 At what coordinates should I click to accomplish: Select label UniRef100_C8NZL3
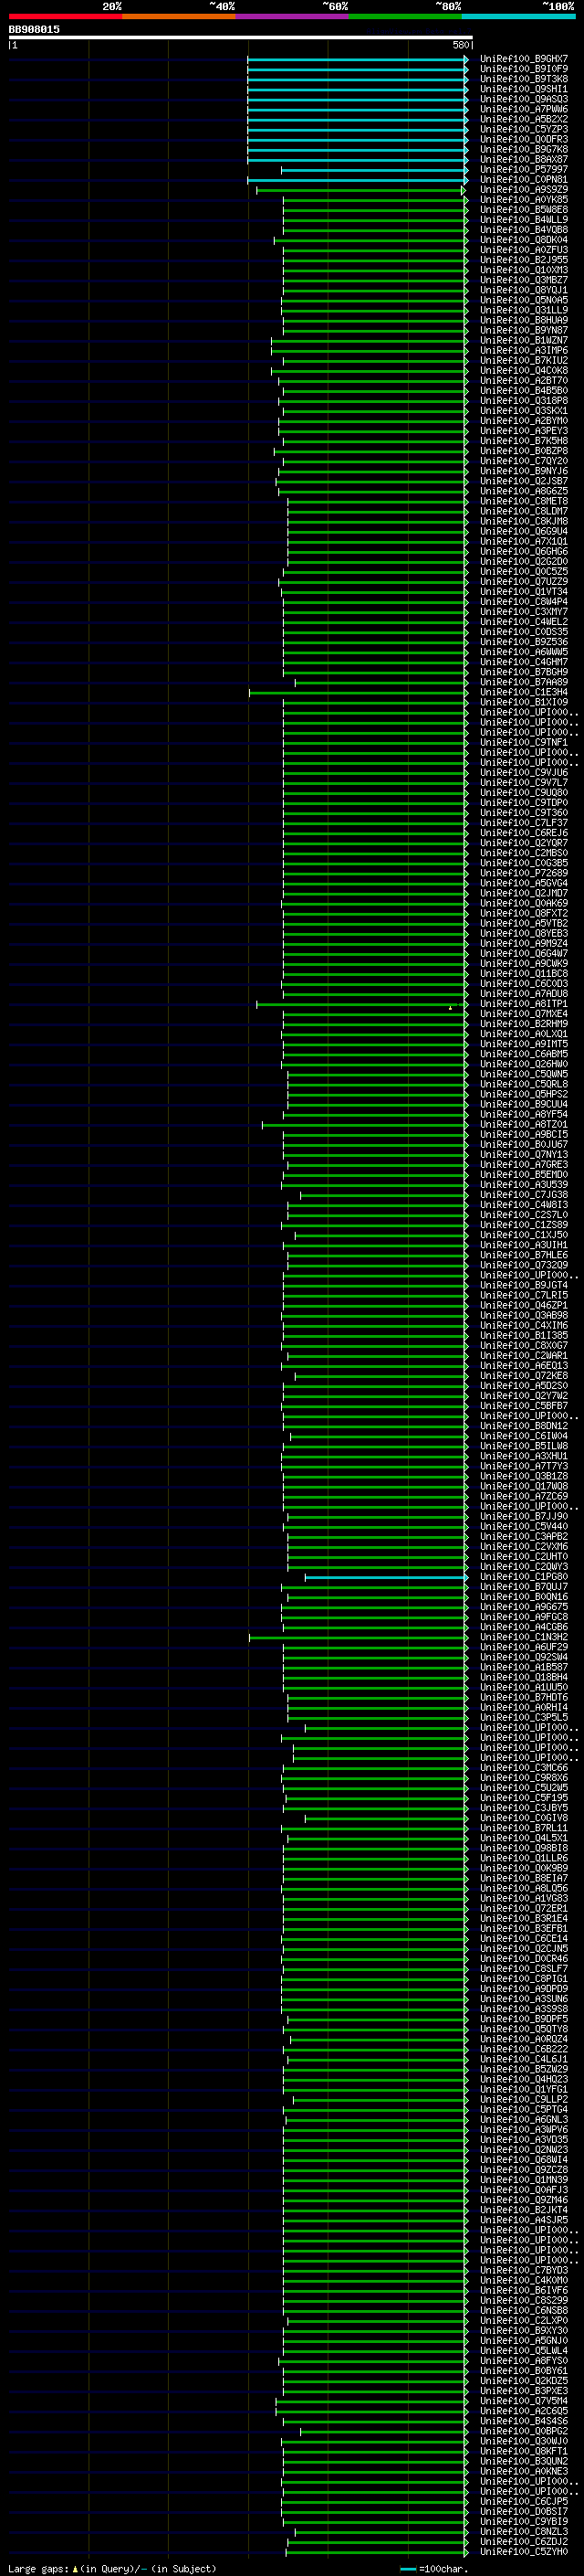point(524,2533)
